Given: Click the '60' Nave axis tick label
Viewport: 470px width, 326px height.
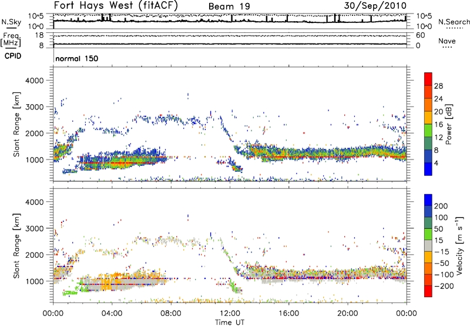Looking at the screenshot, I should point(420,35).
